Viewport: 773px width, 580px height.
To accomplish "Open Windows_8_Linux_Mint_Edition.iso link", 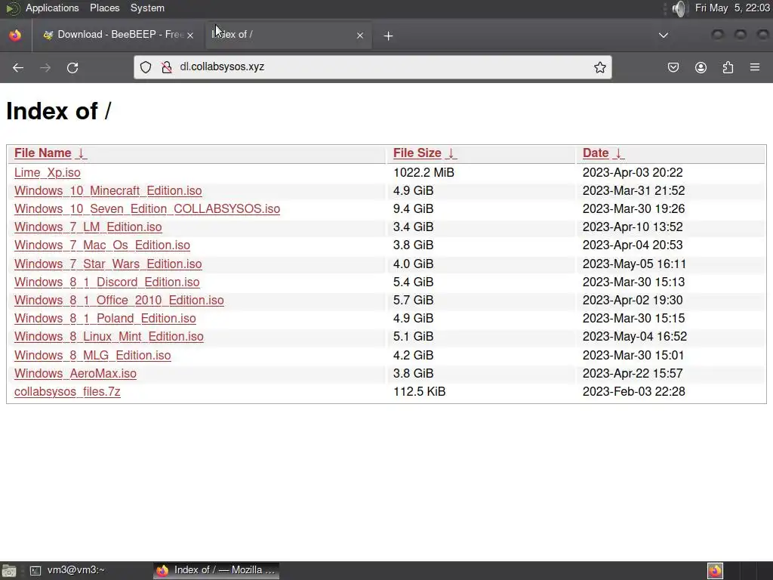I will click(109, 336).
